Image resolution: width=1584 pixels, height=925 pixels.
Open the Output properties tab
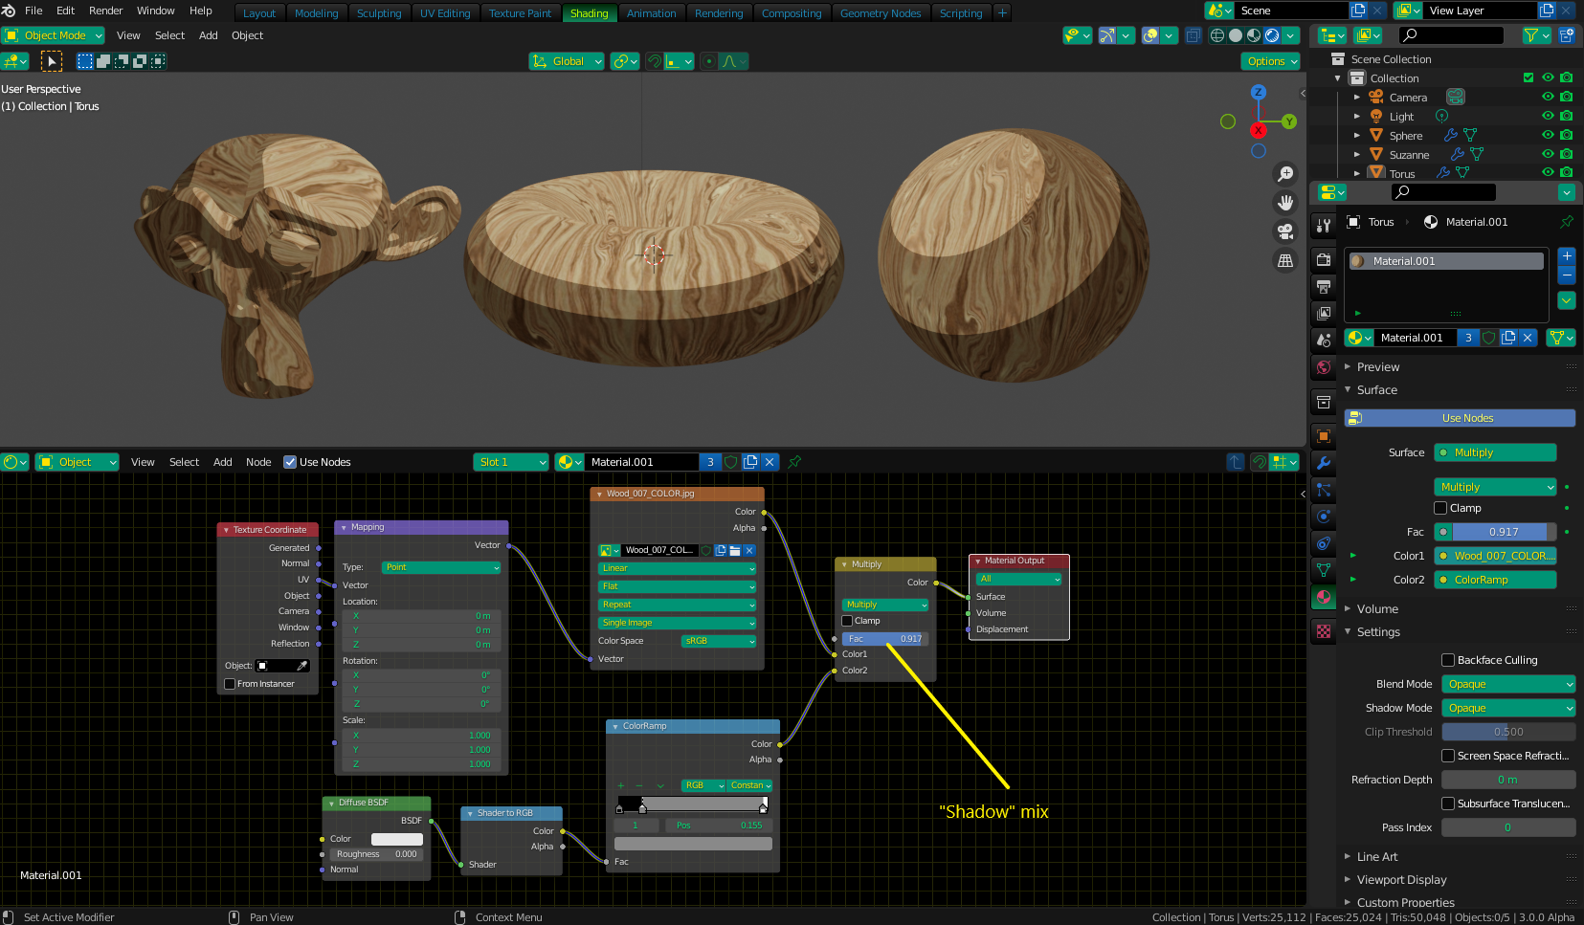pos(1324,286)
